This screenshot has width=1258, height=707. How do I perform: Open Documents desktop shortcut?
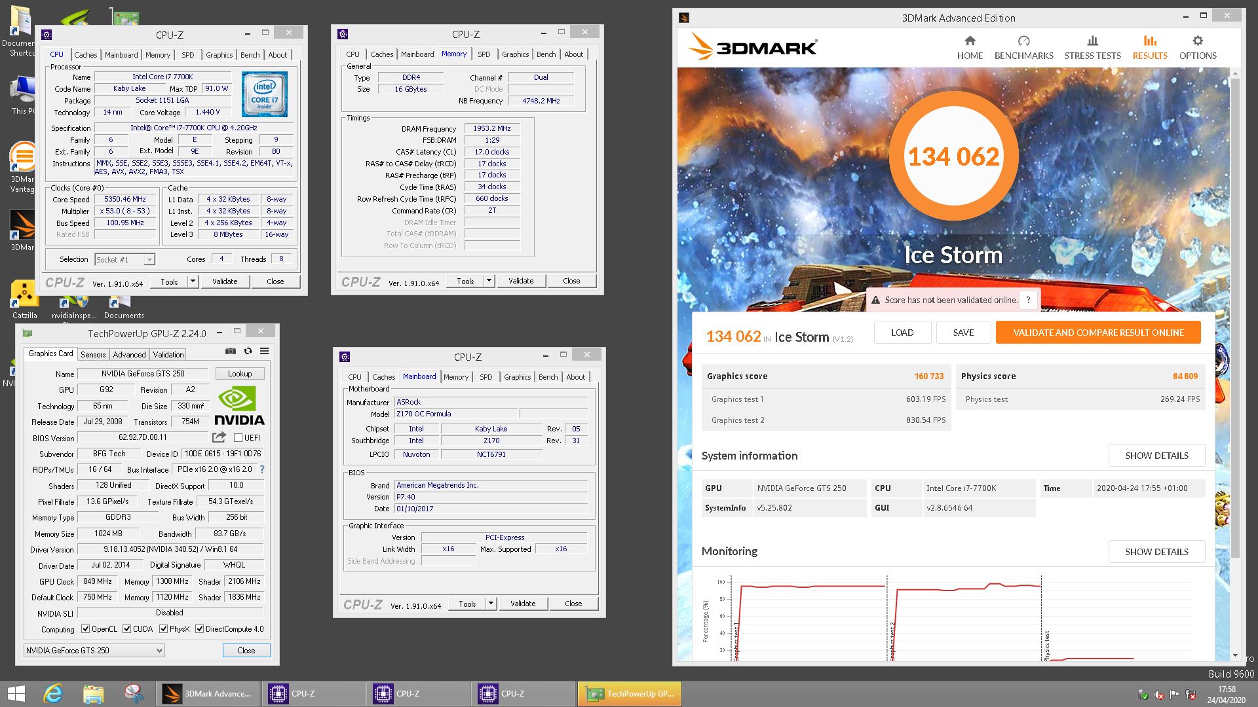(x=123, y=308)
